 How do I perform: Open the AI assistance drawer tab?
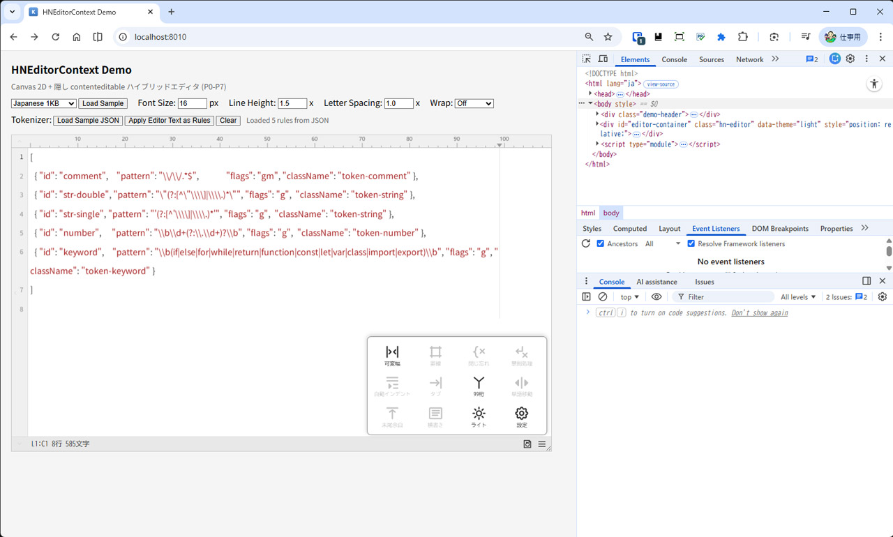(x=656, y=282)
